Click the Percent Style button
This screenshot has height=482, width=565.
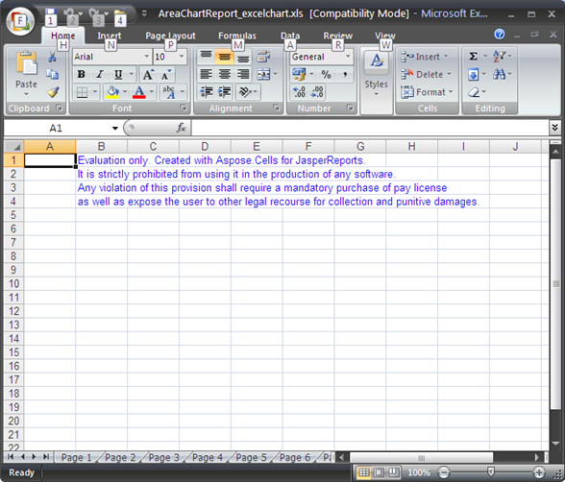click(326, 75)
